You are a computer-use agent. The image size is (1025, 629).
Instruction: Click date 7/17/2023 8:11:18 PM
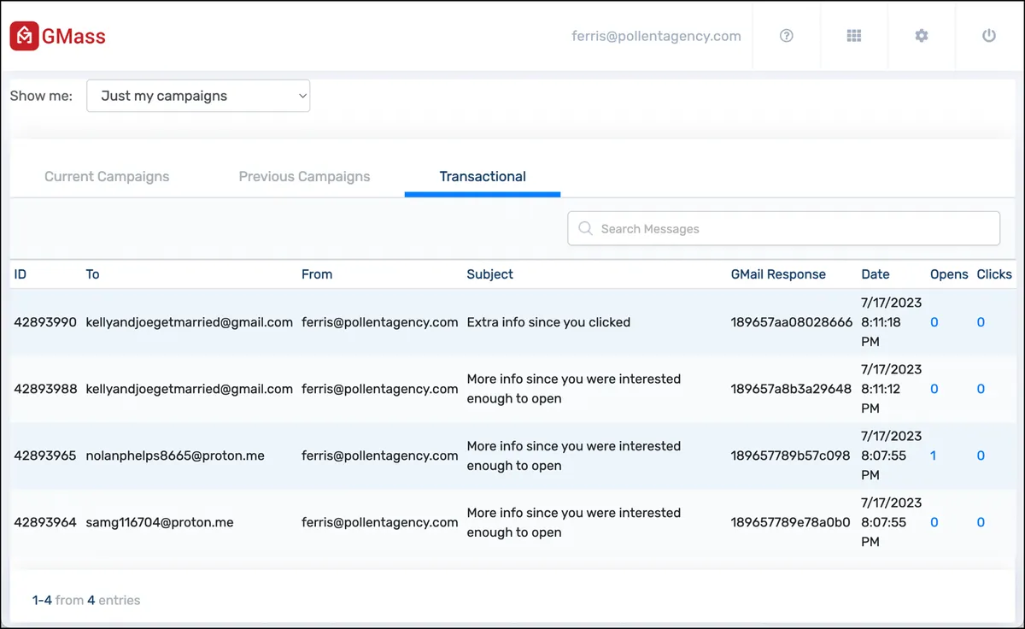[x=892, y=322]
